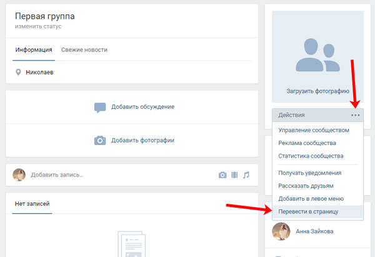Attach a photo using the post box camera icon
Image resolution: width=375 pixels, height=257 pixels.
222,175
